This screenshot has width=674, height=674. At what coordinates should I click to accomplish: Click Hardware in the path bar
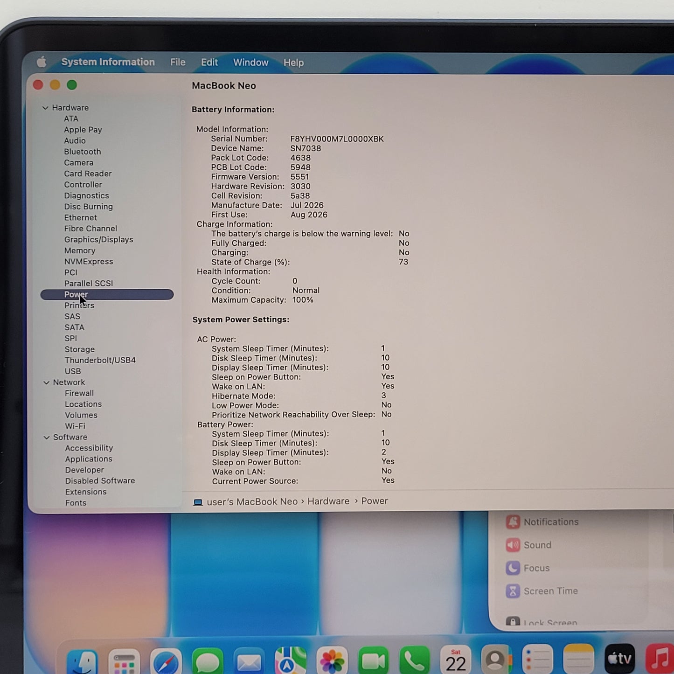click(328, 501)
